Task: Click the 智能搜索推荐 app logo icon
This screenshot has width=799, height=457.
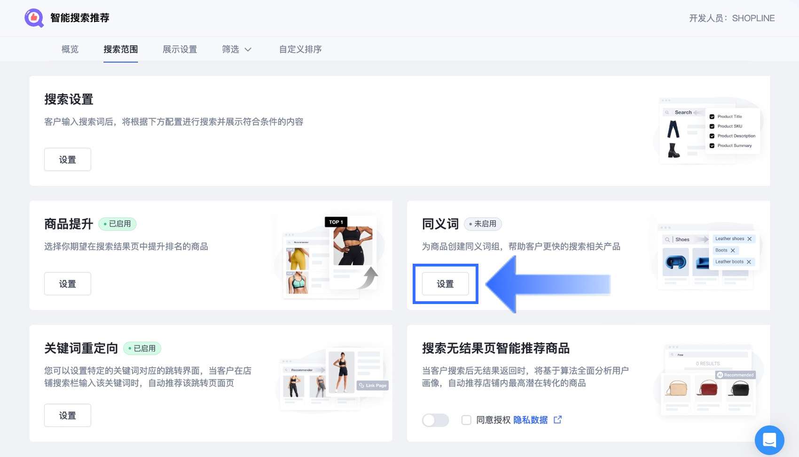Action: 34,18
